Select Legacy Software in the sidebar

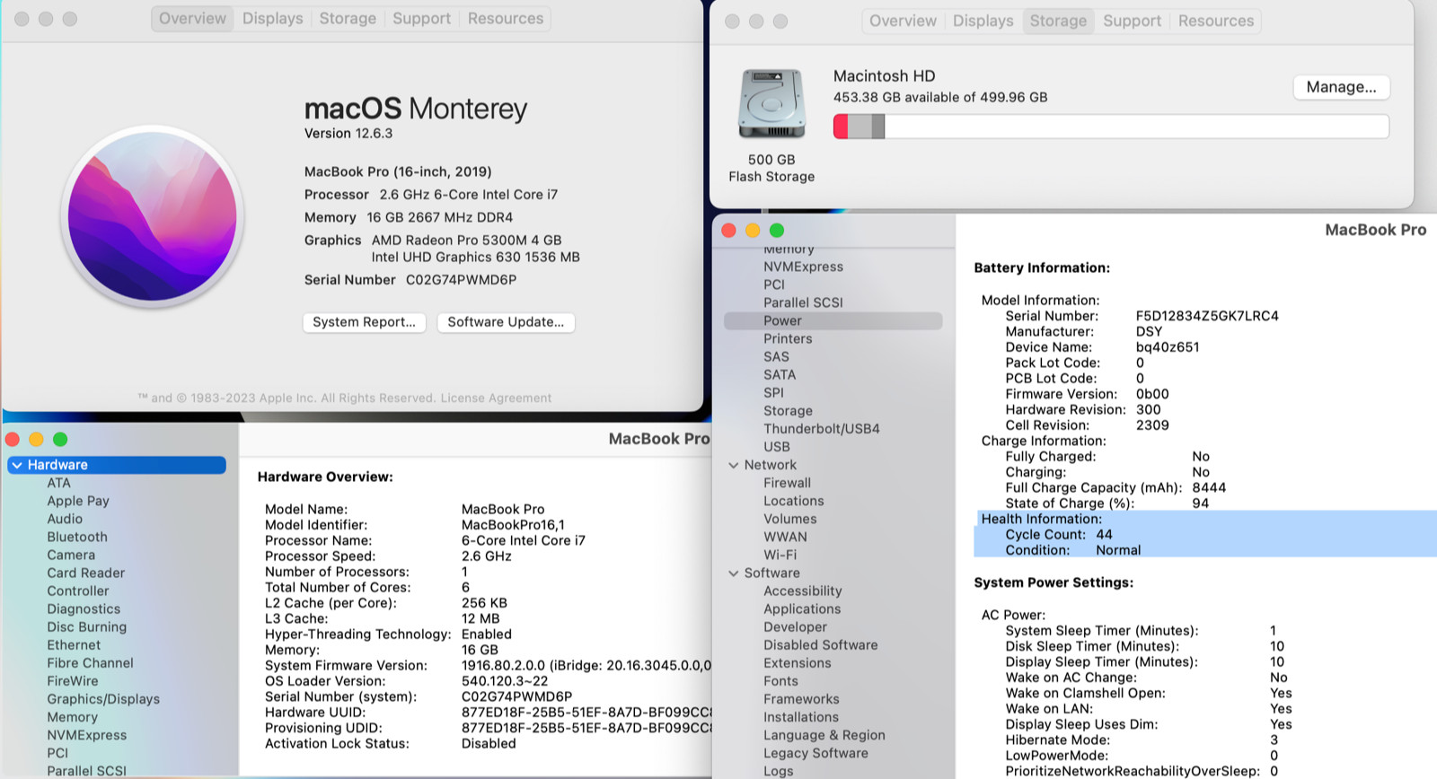pos(815,753)
